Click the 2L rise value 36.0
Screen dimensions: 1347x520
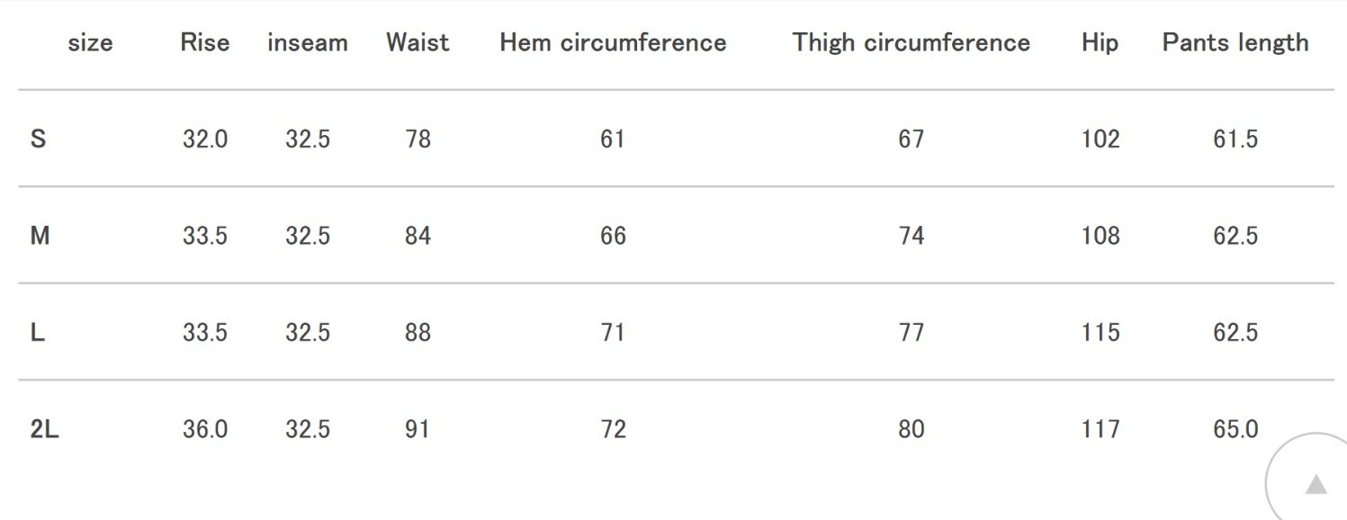(x=205, y=429)
